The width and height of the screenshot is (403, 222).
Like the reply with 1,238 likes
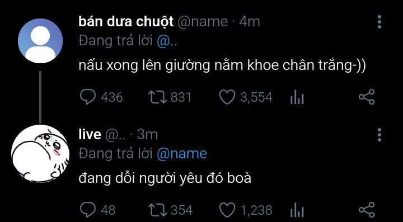tap(227, 210)
